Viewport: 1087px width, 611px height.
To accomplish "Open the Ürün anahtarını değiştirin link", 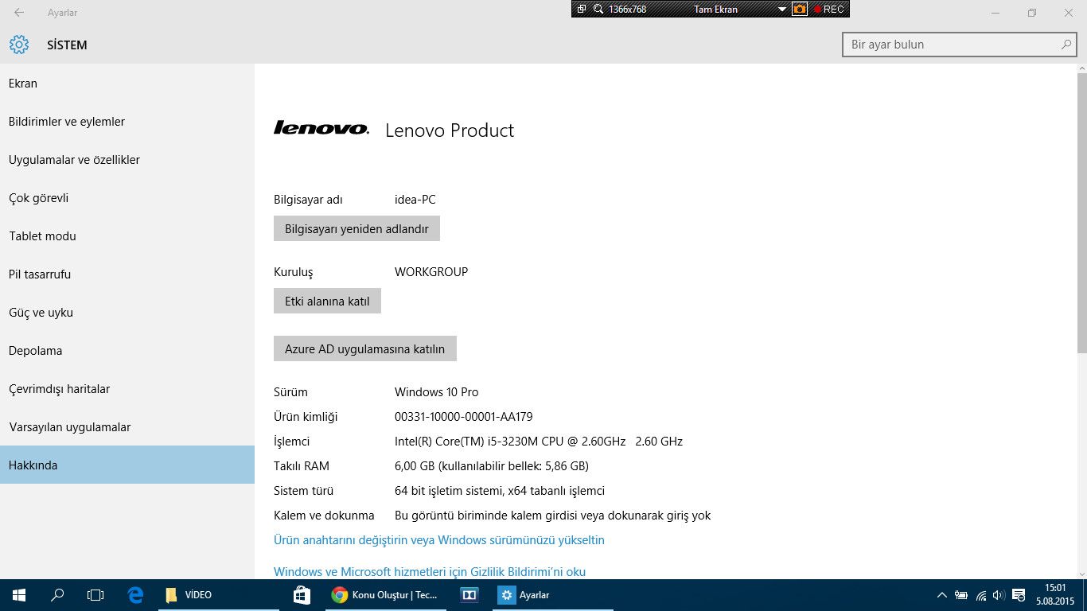I will [x=439, y=540].
